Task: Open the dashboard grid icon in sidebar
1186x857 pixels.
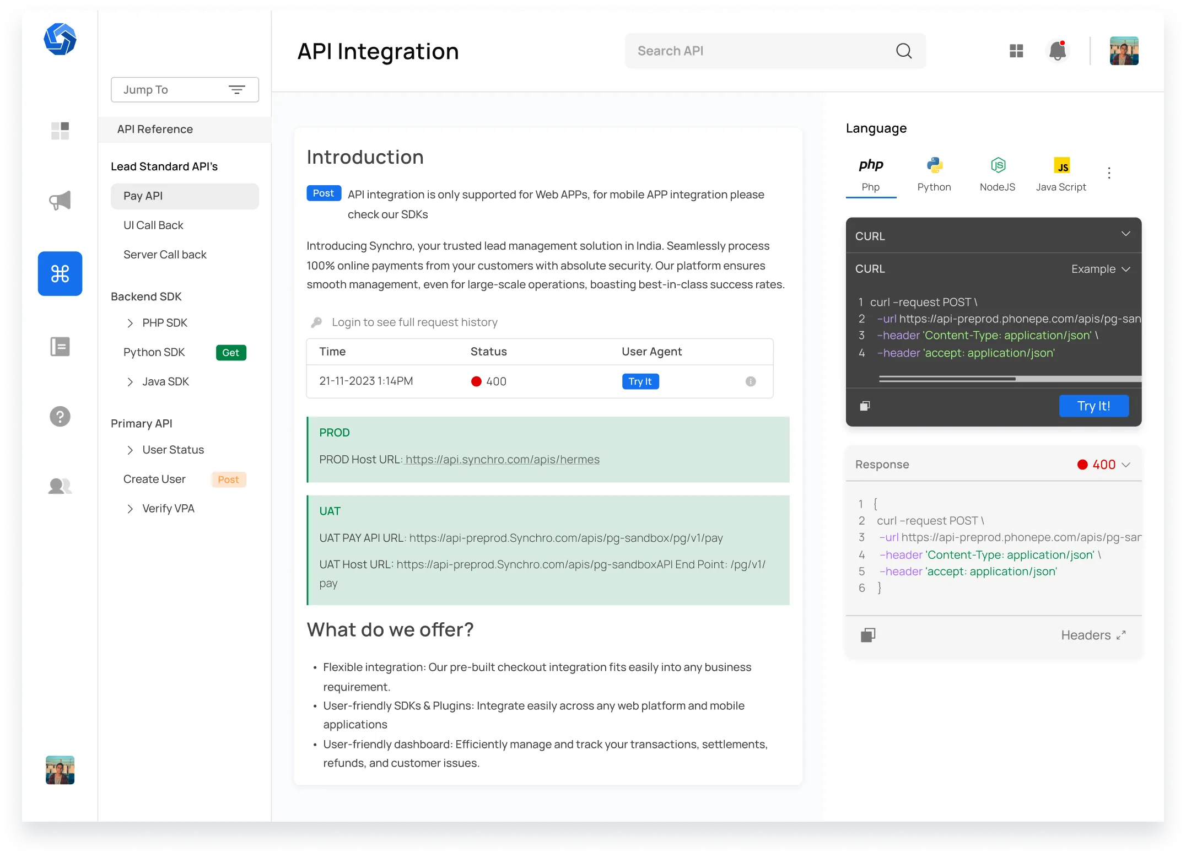Action: tap(60, 131)
